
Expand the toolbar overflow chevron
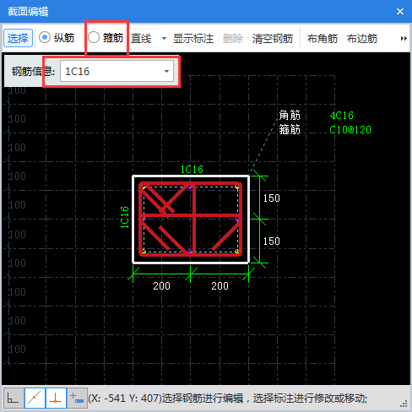[x=404, y=38]
